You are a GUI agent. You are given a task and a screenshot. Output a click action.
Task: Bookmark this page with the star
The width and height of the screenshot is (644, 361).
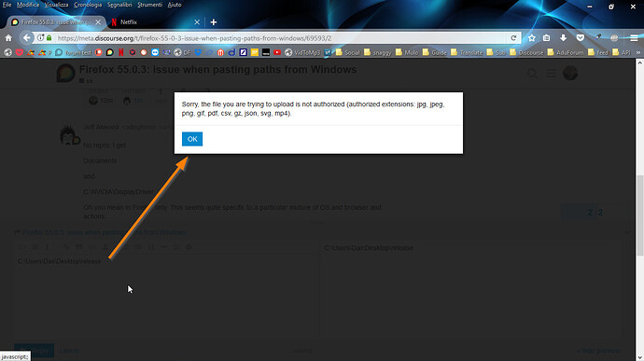(x=531, y=38)
